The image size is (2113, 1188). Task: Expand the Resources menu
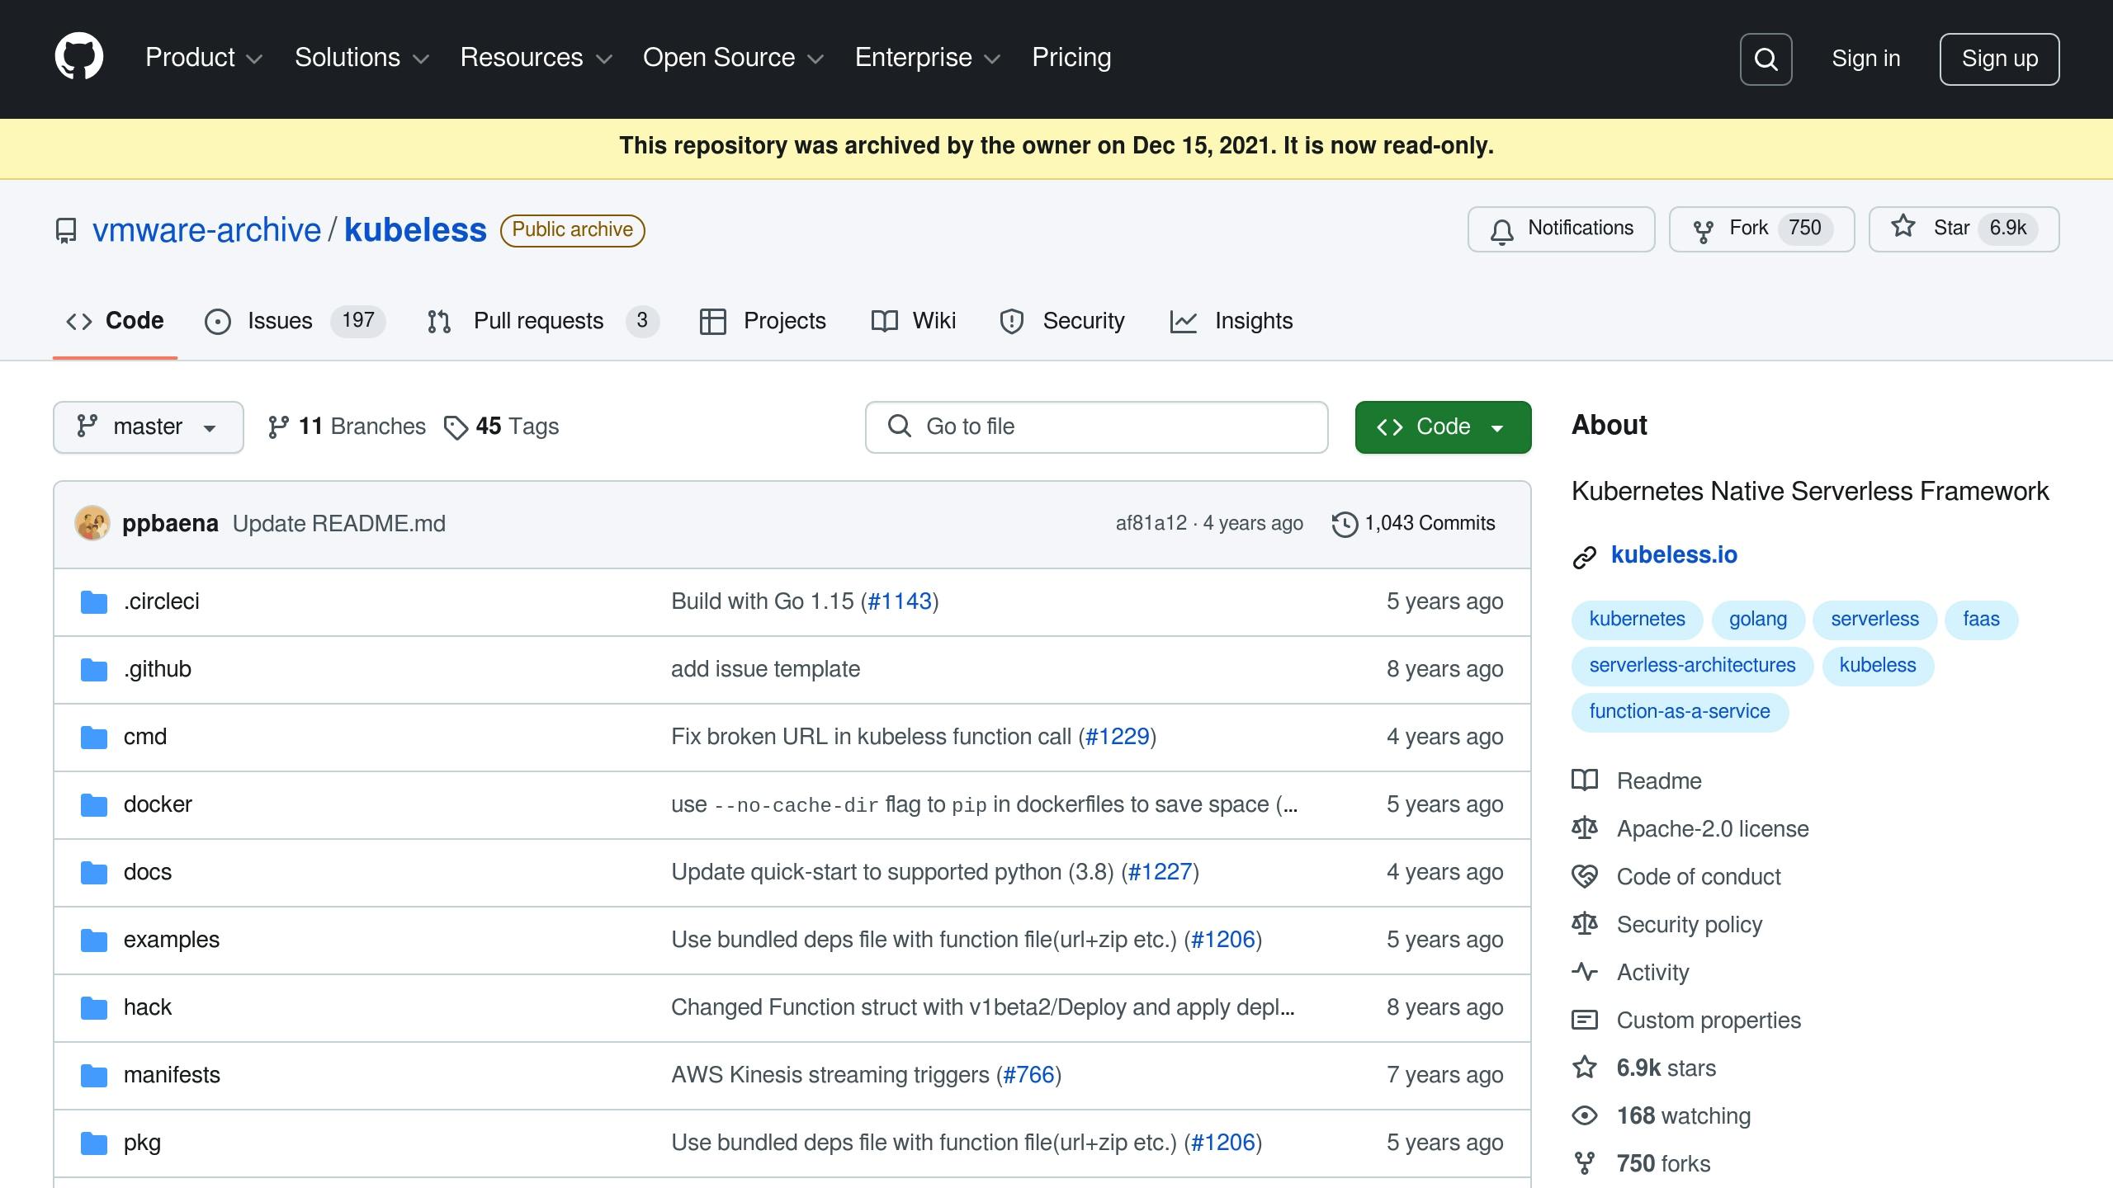pos(537,58)
